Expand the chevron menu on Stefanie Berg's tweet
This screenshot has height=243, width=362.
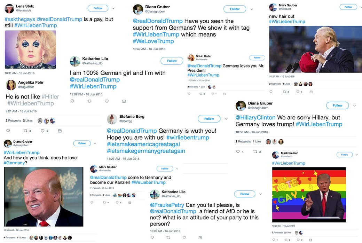pos(226,119)
